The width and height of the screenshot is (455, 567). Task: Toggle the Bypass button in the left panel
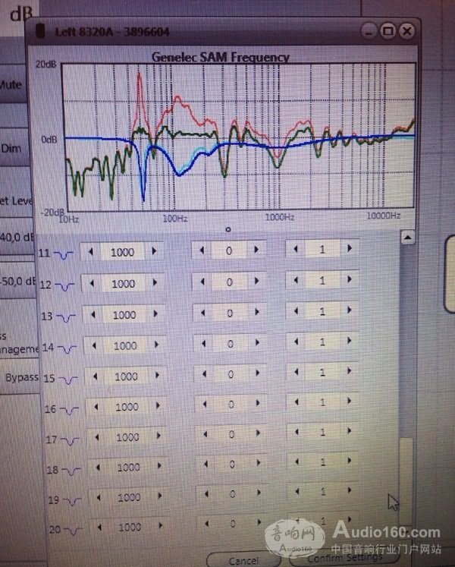pyautogui.click(x=20, y=377)
